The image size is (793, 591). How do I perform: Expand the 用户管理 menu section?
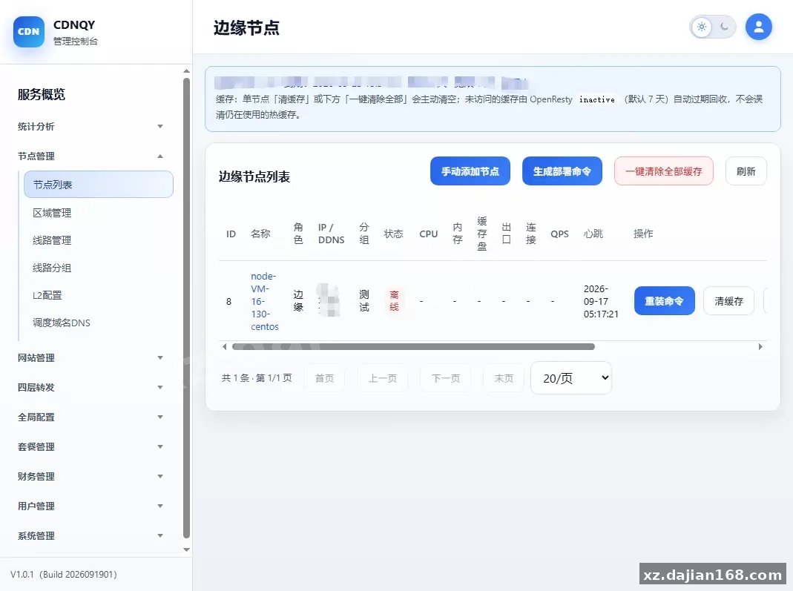tap(91, 506)
